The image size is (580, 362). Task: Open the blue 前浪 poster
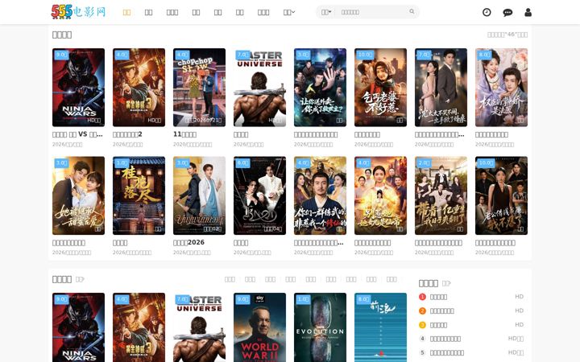[x=380, y=327]
